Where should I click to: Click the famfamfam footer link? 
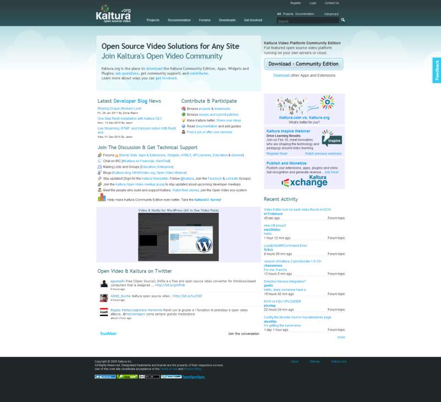193,377
